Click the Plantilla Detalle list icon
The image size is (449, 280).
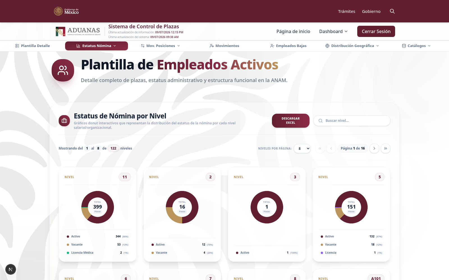click(17, 46)
